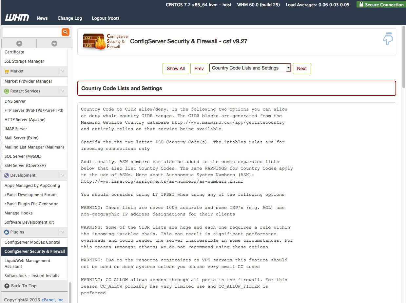Click the orange search magnifier icon
The width and height of the screenshot is (406, 303).
[x=65, y=32]
